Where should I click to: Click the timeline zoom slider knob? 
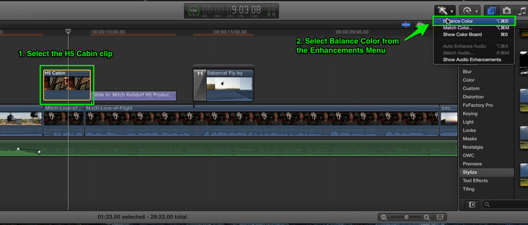[407, 217]
